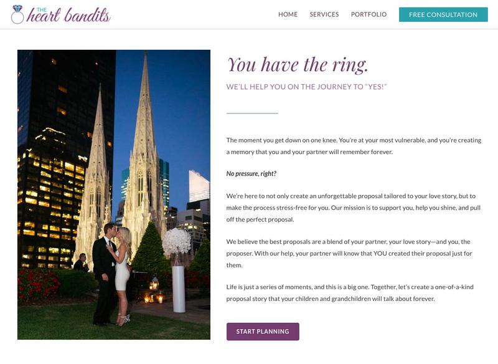Click the "heart bandits" logo text
Screen dimensions: 498x364
pos(69,16)
